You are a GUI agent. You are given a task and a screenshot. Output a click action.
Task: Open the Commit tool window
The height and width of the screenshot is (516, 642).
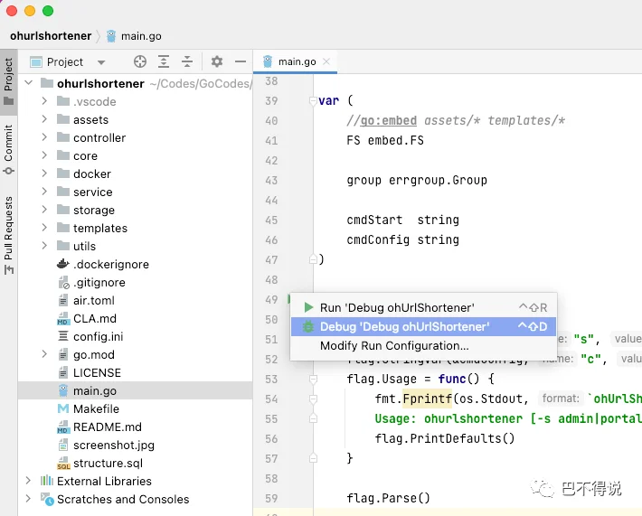pos(9,149)
